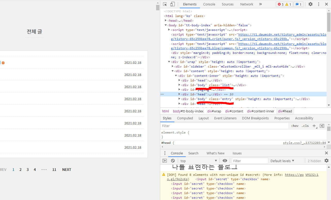Show more DevTools tabs chevron

click(260, 4)
